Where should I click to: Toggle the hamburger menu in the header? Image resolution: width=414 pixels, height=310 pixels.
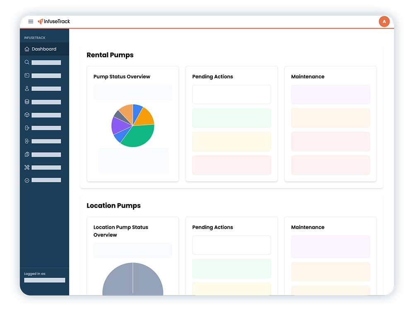click(x=31, y=22)
